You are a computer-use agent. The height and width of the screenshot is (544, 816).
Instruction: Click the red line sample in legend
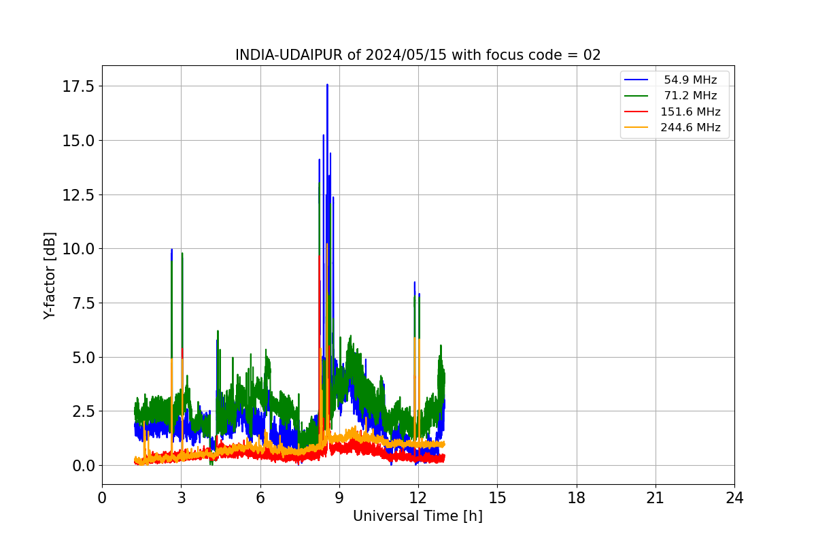tap(636, 112)
